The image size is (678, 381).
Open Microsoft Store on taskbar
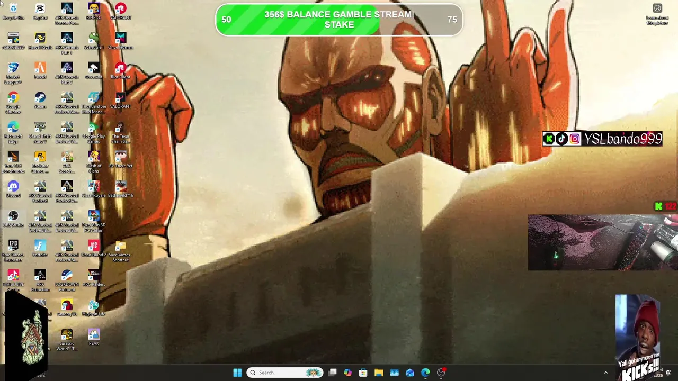coord(363,373)
